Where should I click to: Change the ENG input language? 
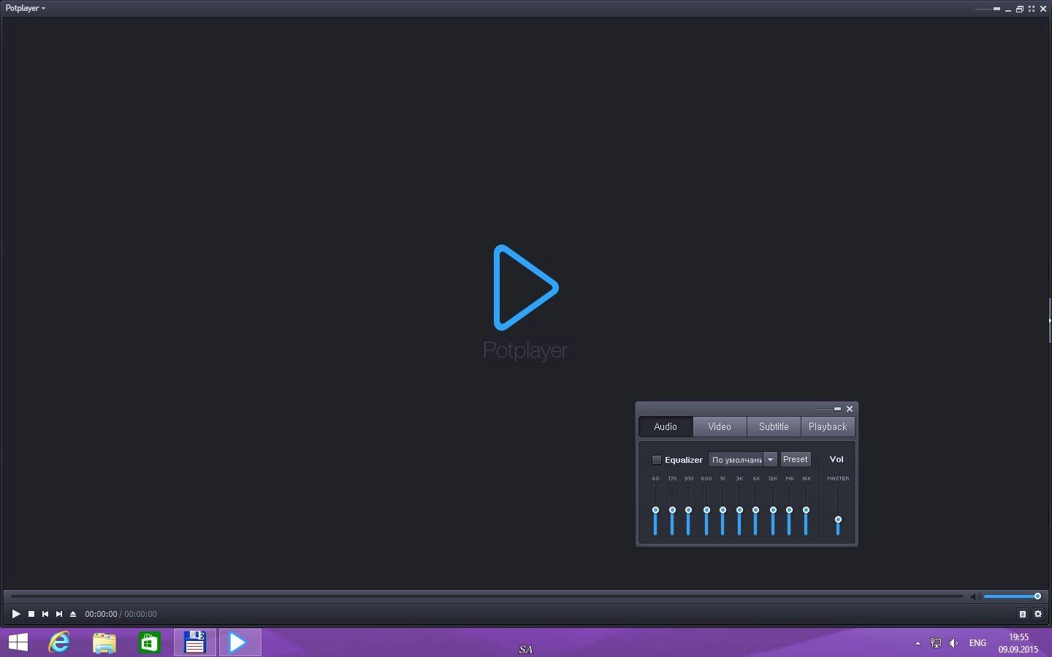[977, 643]
